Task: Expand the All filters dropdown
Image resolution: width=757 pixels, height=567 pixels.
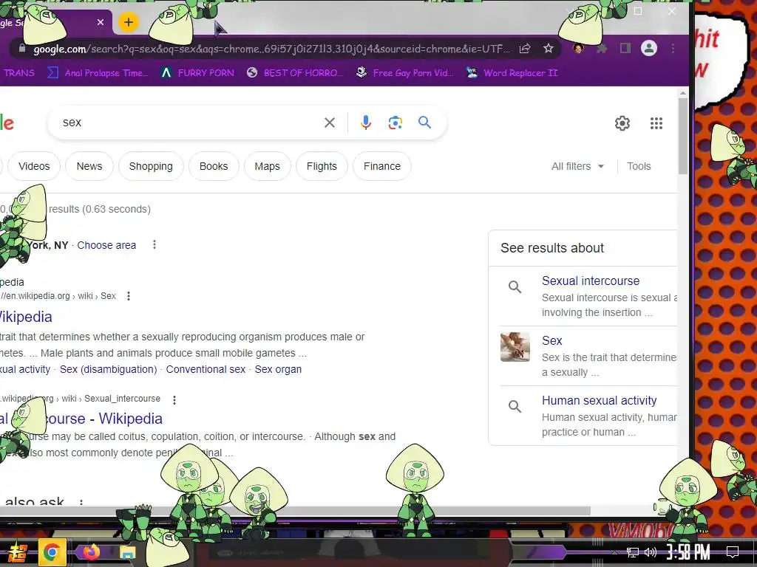Action: [x=577, y=166]
